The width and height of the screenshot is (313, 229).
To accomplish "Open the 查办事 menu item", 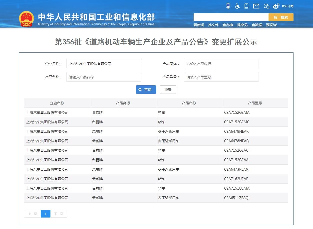I will coord(228,25).
